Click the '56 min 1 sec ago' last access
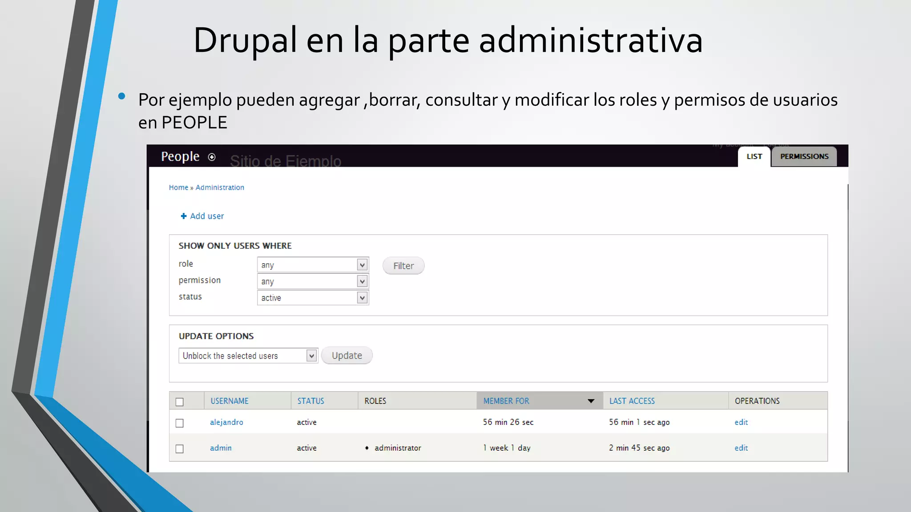The image size is (911, 512). coord(639,422)
